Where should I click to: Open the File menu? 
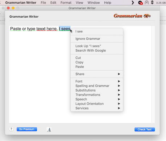pyautogui.click(x=43, y=3)
